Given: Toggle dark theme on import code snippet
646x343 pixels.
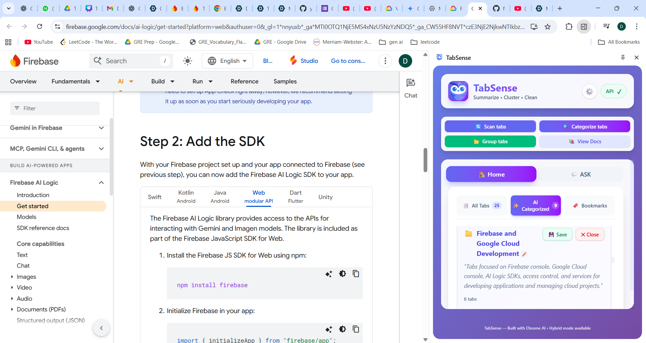Looking at the screenshot, I should 343,329.
